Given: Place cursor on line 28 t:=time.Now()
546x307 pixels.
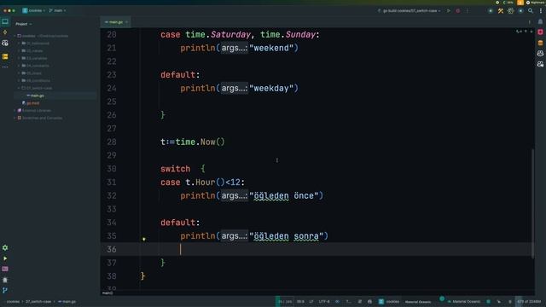Looking at the screenshot, I should [x=193, y=142].
